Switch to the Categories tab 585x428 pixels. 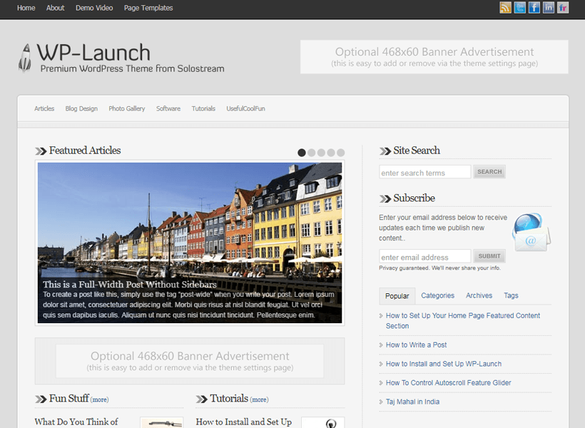pyautogui.click(x=437, y=295)
